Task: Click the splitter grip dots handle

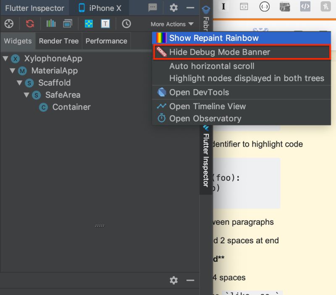Action: 100,226
